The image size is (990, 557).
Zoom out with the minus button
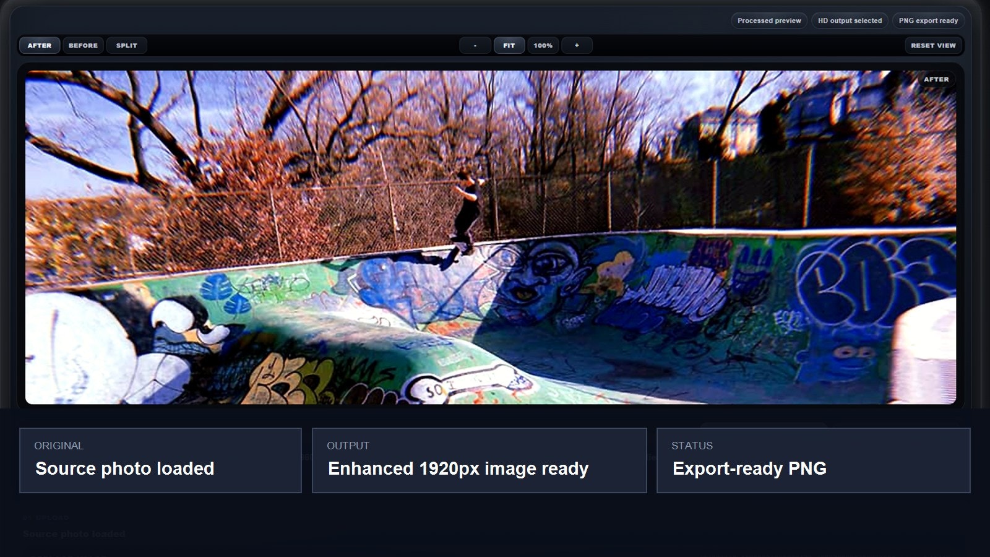click(x=475, y=45)
